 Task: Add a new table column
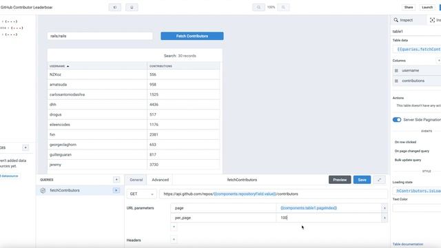[438, 61]
